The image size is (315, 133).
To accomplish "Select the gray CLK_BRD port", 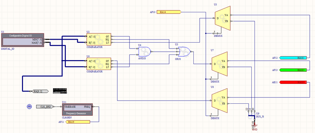I will tap(46, 107).
